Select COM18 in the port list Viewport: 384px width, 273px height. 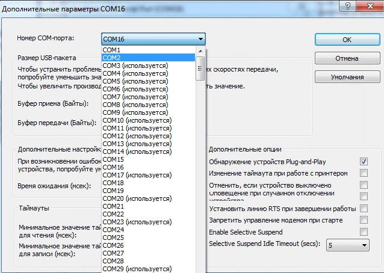click(x=149, y=183)
